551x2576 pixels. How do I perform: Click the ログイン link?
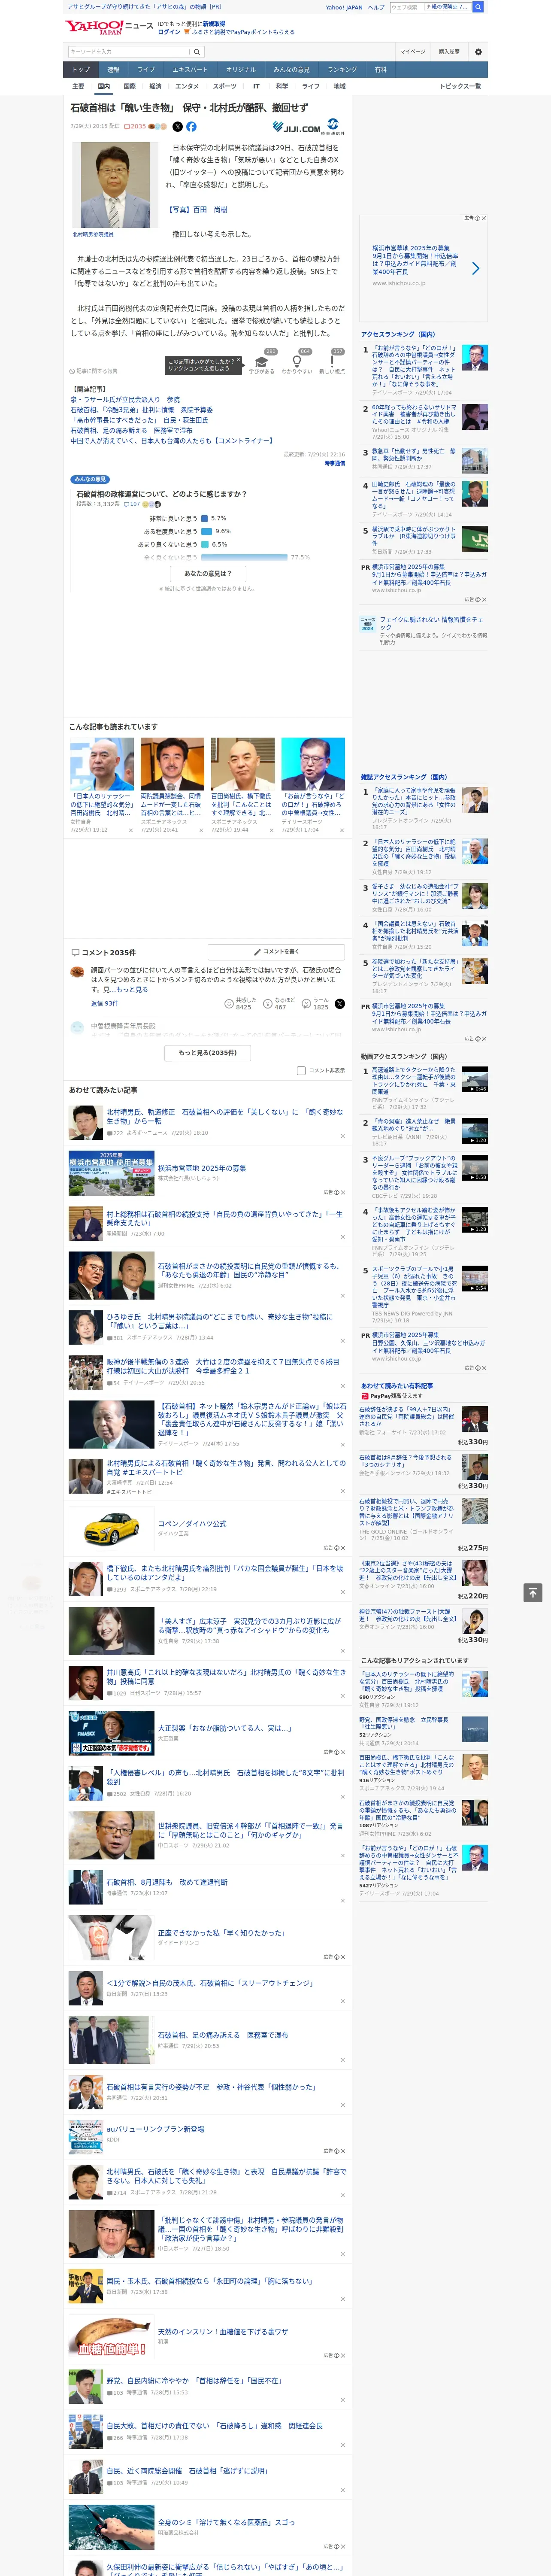pyautogui.click(x=169, y=32)
